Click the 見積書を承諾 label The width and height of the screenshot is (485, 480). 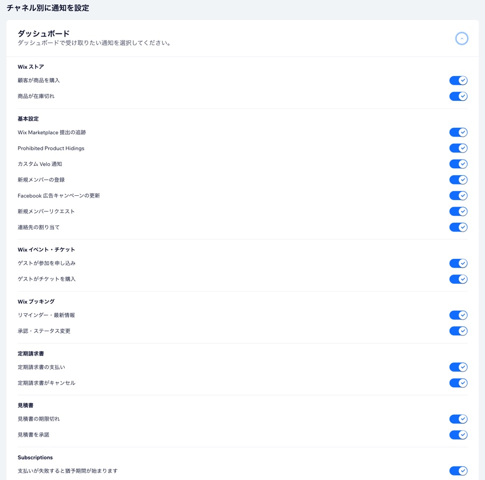click(33, 435)
